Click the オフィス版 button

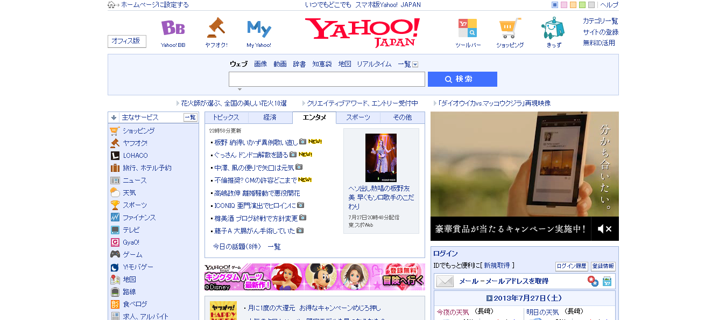tap(127, 41)
